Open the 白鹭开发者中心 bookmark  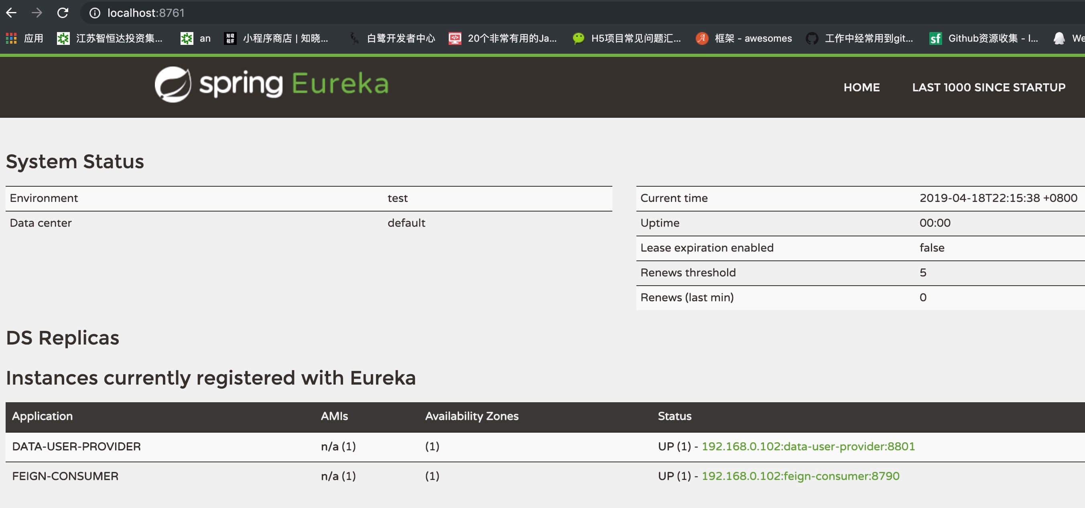392,38
